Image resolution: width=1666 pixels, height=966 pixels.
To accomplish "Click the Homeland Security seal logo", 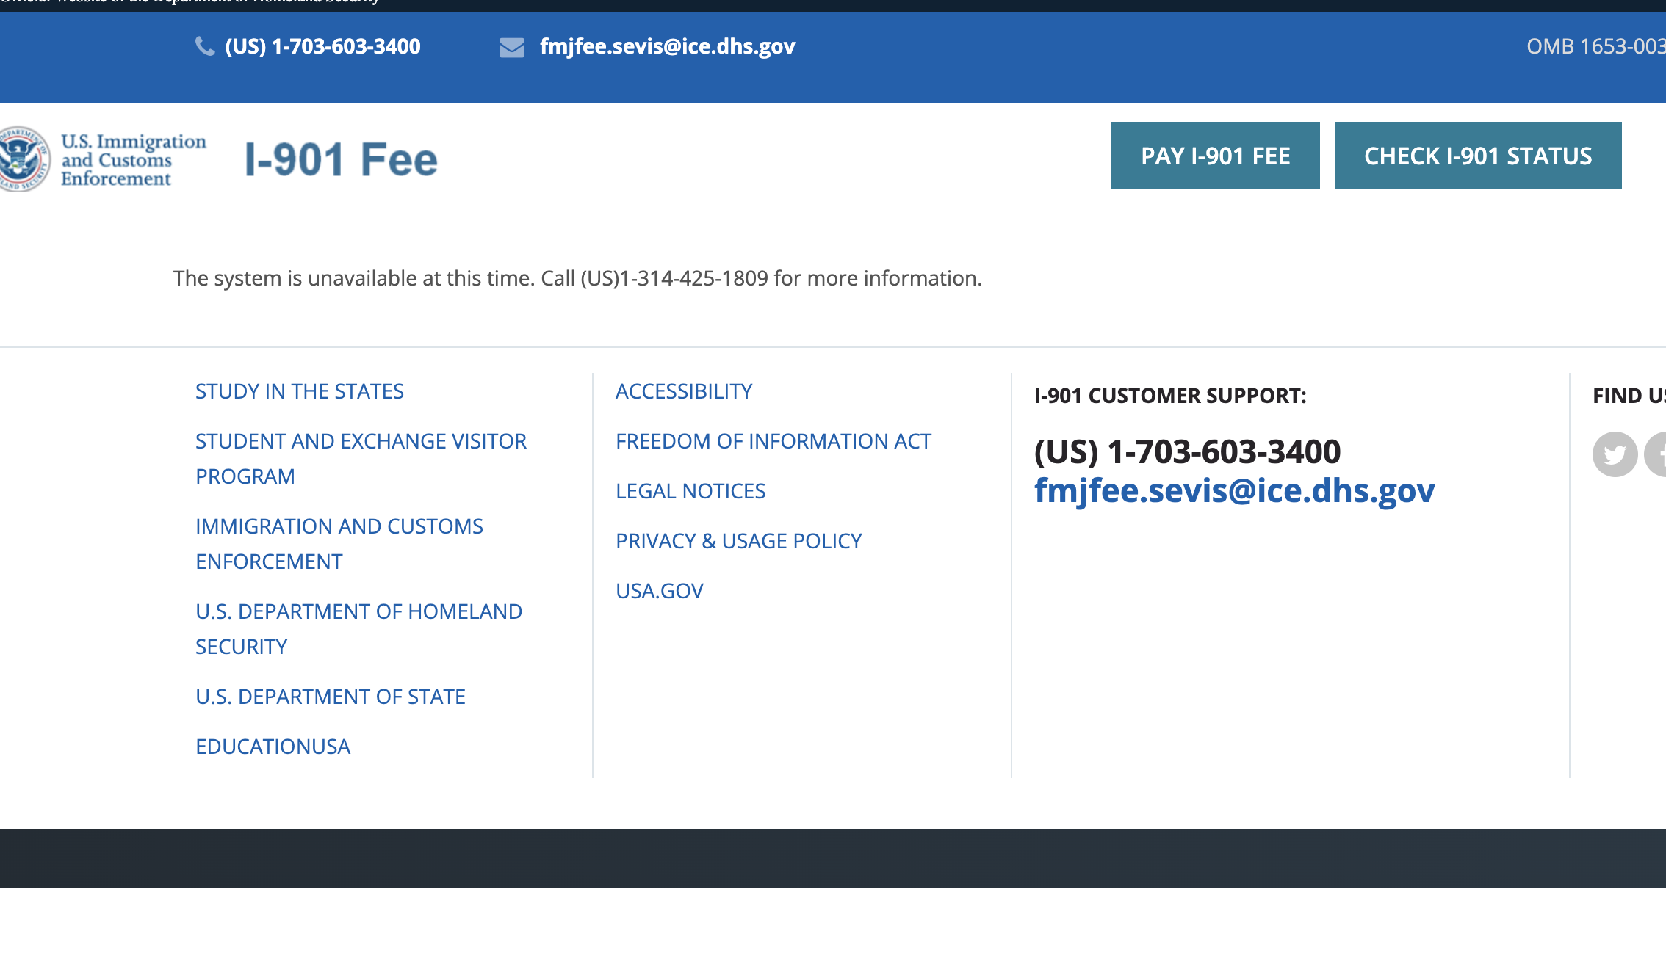I will [x=24, y=159].
